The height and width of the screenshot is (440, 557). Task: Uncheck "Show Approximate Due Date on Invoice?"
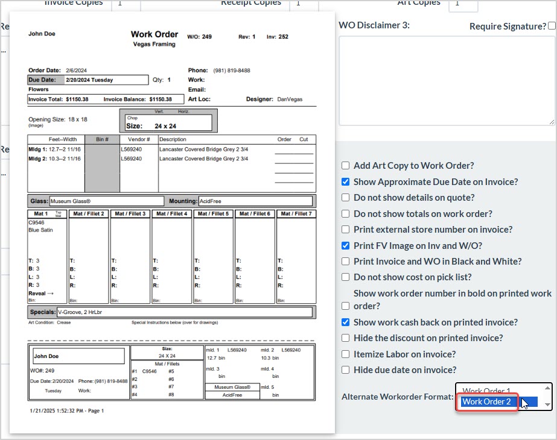(x=345, y=181)
